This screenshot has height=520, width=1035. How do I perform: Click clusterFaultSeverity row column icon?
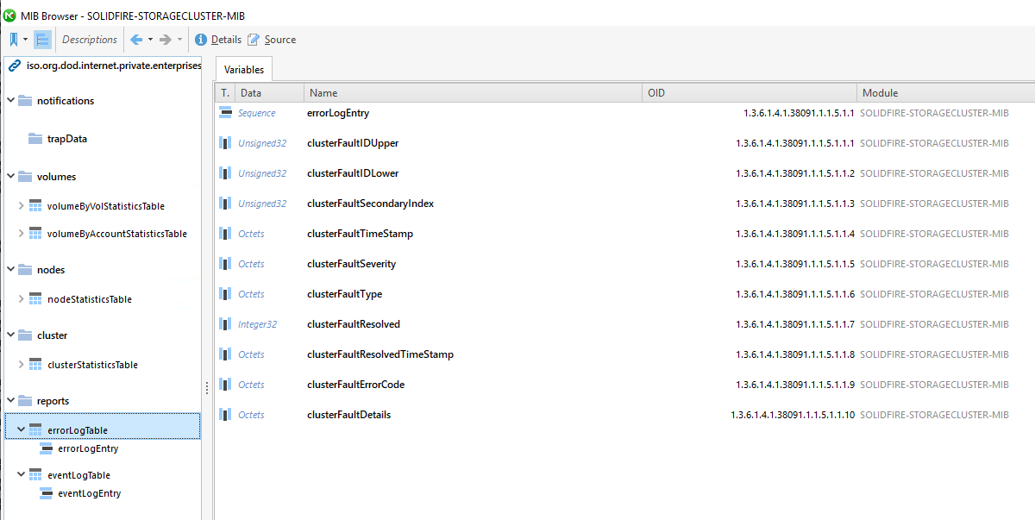pyautogui.click(x=225, y=264)
